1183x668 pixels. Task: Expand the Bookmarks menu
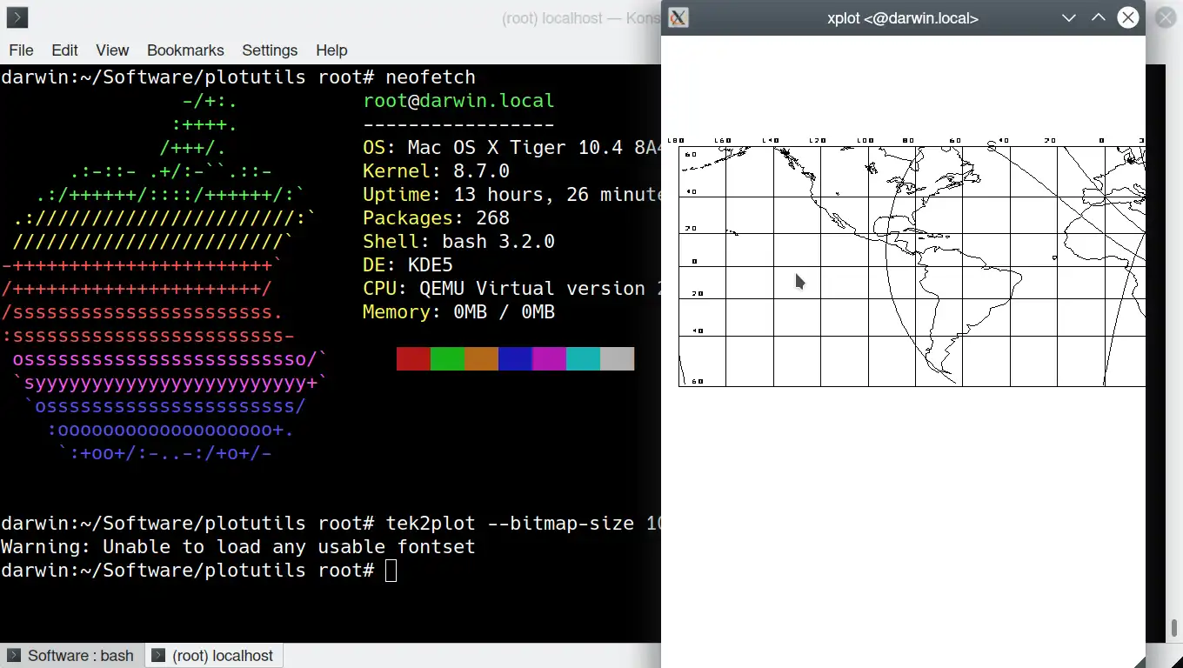click(185, 50)
